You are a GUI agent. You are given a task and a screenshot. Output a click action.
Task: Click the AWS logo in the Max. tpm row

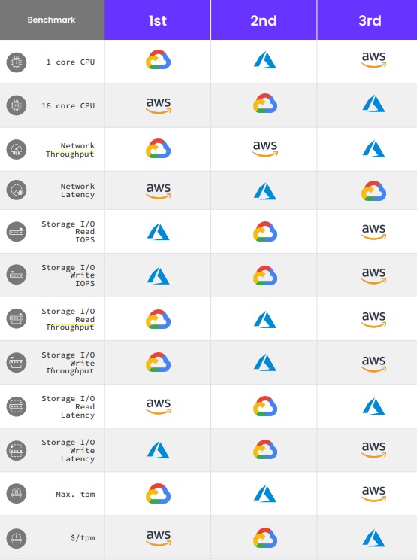coord(374,493)
